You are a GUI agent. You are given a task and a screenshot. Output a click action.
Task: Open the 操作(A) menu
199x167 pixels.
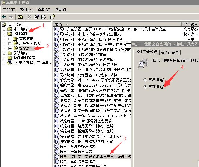[x=26, y=10]
